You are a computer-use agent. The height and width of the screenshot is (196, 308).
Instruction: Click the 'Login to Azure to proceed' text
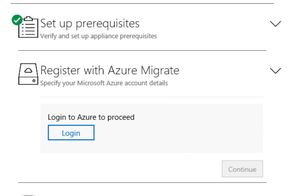(x=91, y=117)
